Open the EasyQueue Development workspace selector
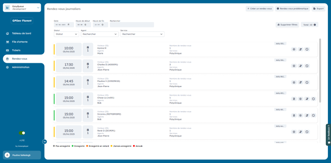 click(22, 8)
